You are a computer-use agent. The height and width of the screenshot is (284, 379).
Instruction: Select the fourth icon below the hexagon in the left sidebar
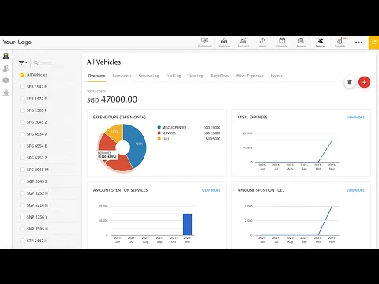point(6,92)
